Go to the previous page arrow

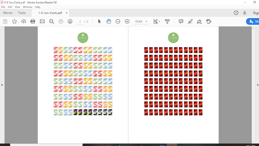click(x=61, y=21)
